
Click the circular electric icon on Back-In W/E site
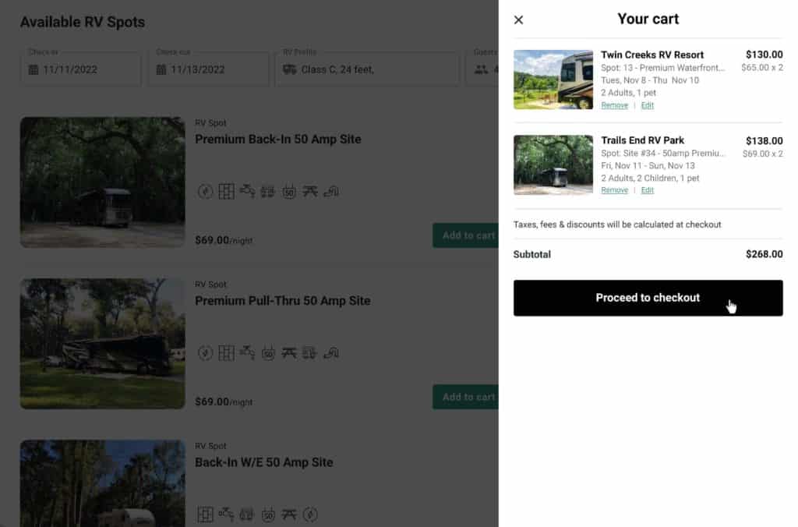click(310, 515)
